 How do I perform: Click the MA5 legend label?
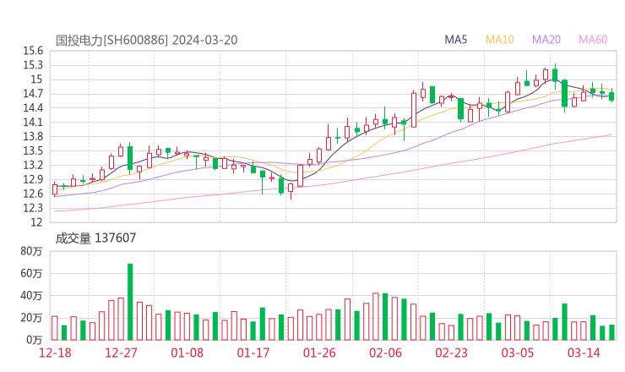point(455,40)
